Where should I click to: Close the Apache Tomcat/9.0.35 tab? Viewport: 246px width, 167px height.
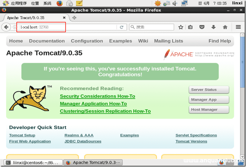tap(64, 18)
